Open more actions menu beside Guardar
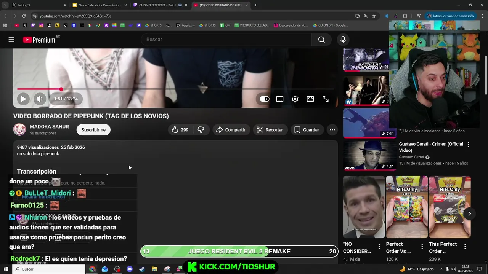 [332, 130]
